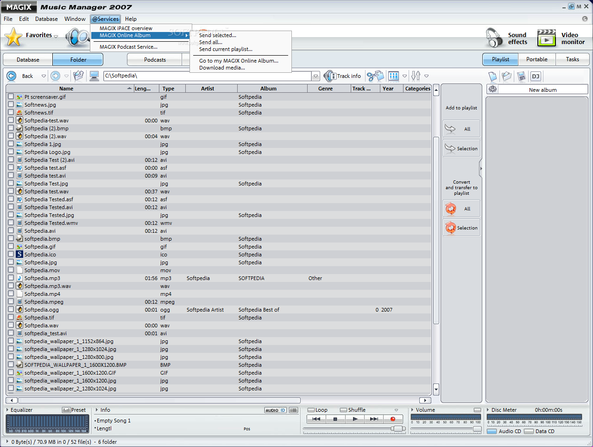This screenshot has height=447, width=593.
Task: Open Track info editor
Action: coord(342,76)
